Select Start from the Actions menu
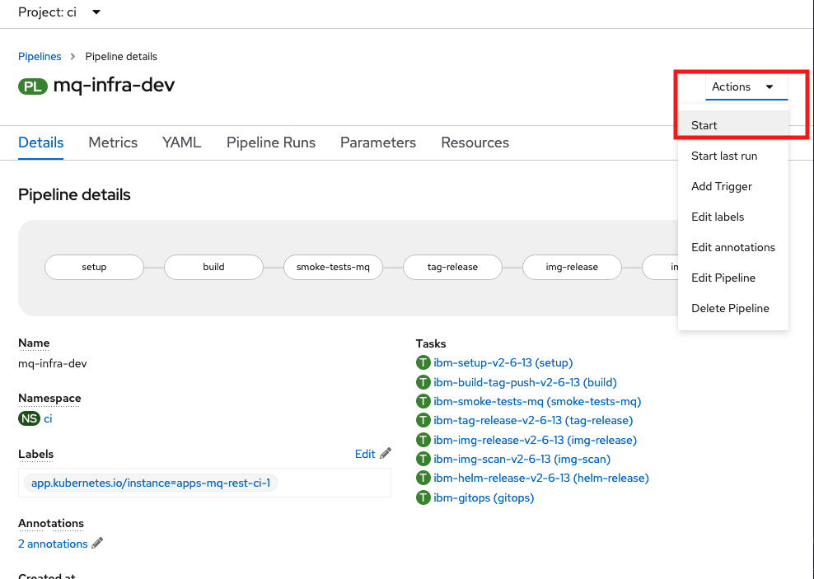The image size is (814, 579). coord(733,125)
